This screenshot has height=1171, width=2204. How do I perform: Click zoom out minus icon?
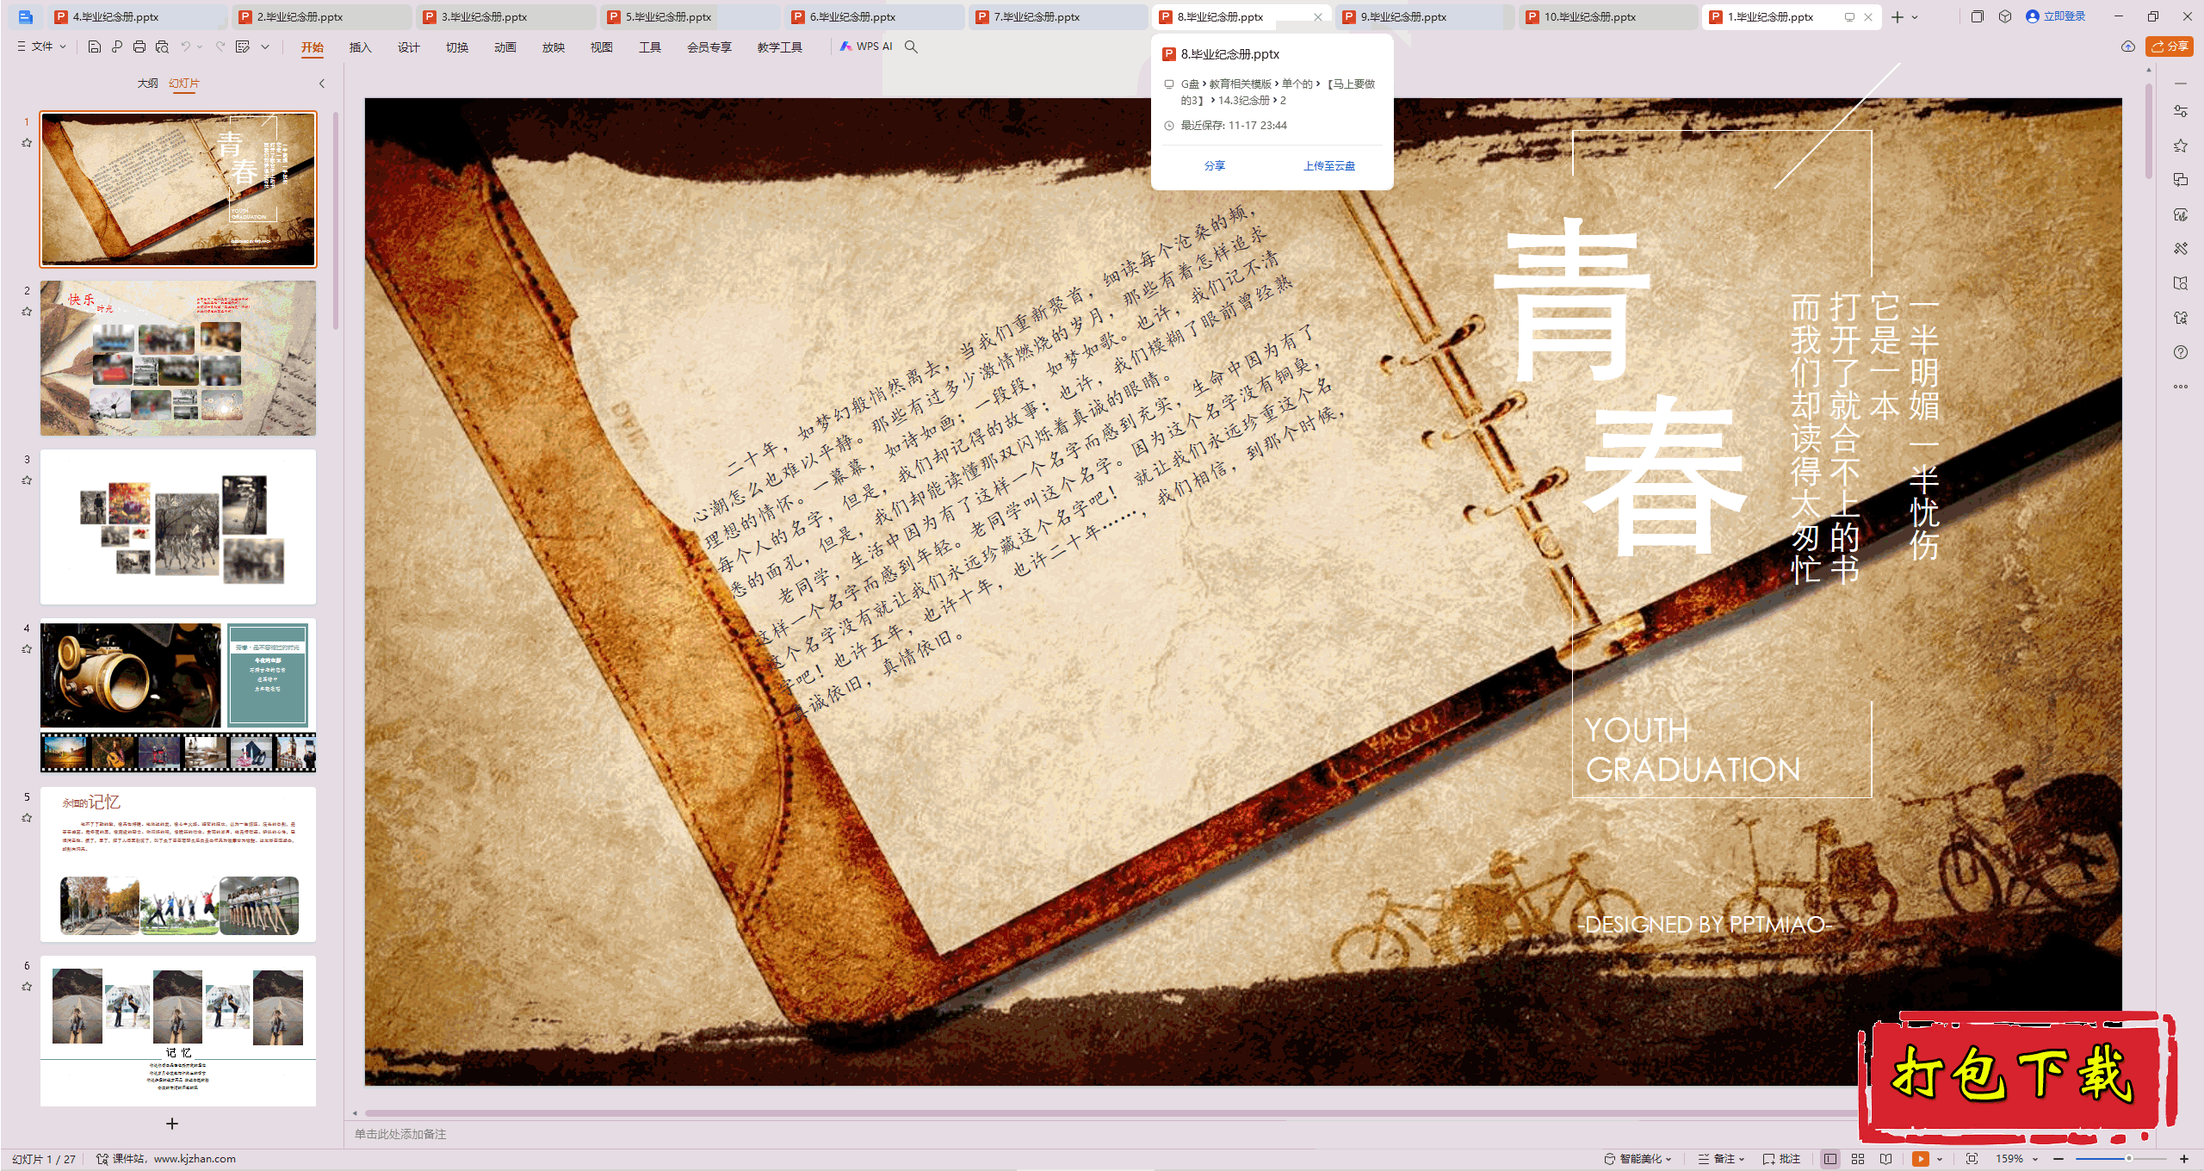2059,1159
